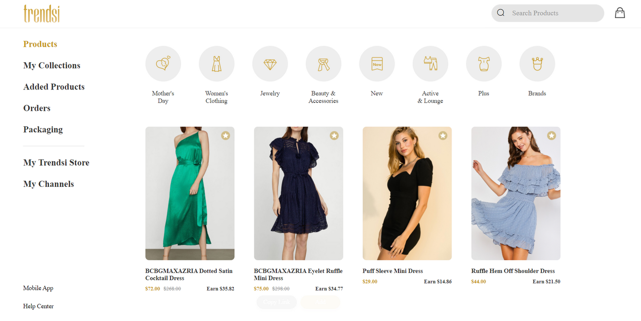The height and width of the screenshot is (321, 641).
Task: Open black puff sleeve dress photo
Action: [407, 193]
